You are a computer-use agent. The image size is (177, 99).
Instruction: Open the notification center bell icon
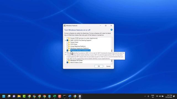click(x=174, y=96)
